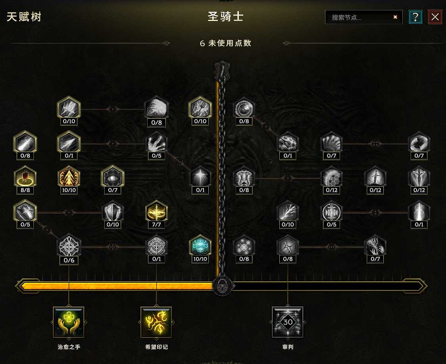
Task: Select the glowing cross node showing 0/1
Action: tap(200, 177)
